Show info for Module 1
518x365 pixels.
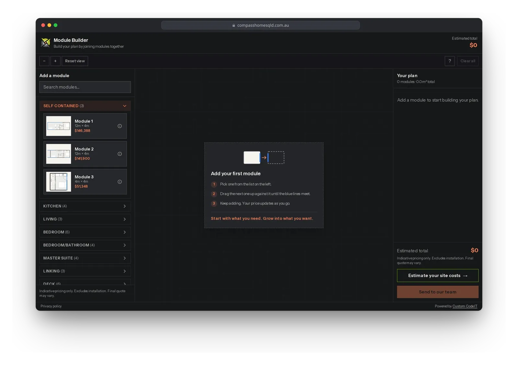tap(120, 126)
